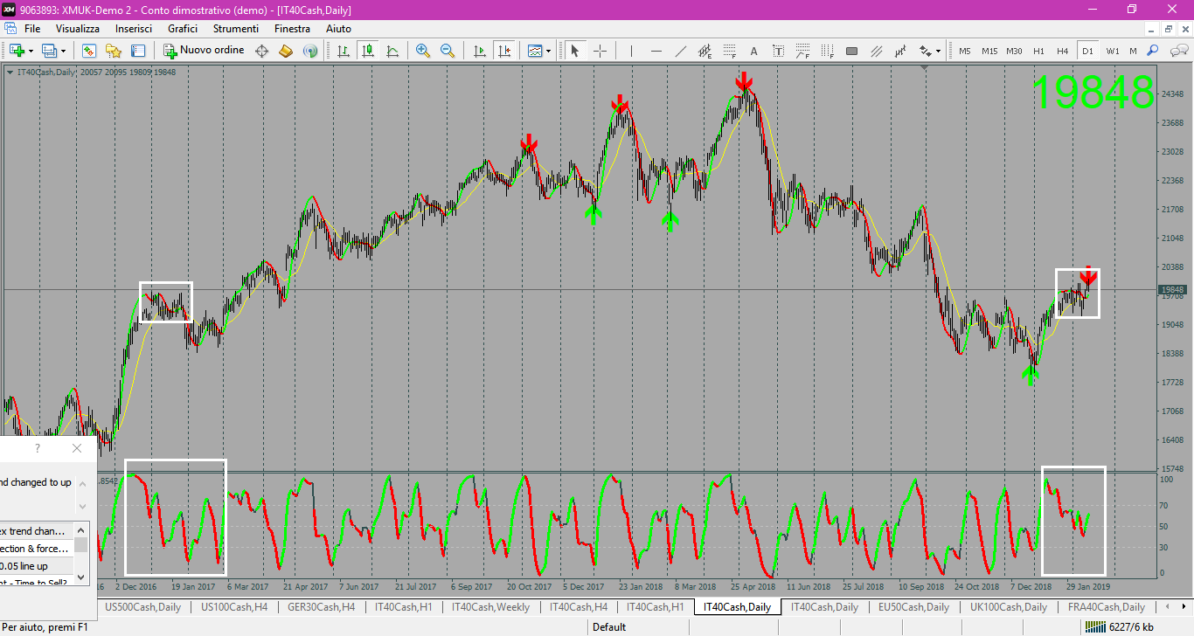This screenshot has height=636, width=1194.
Task: Click the chart shift triangle marker at top
Action: click(x=925, y=67)
